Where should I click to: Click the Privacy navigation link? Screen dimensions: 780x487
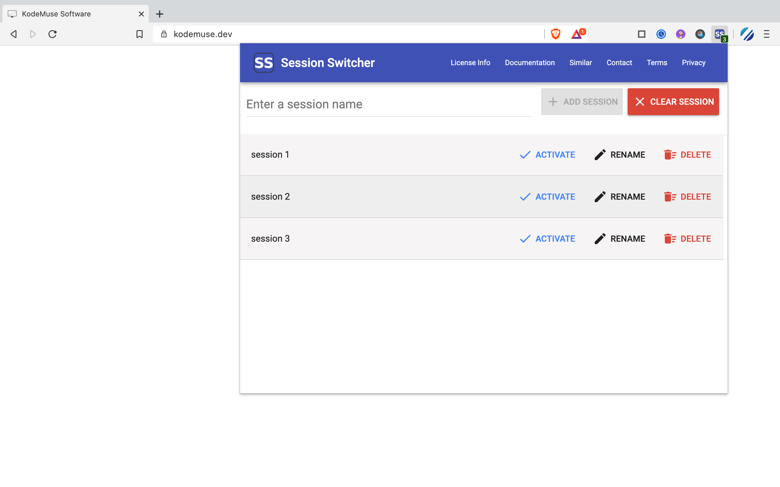(x=693, y=62)
